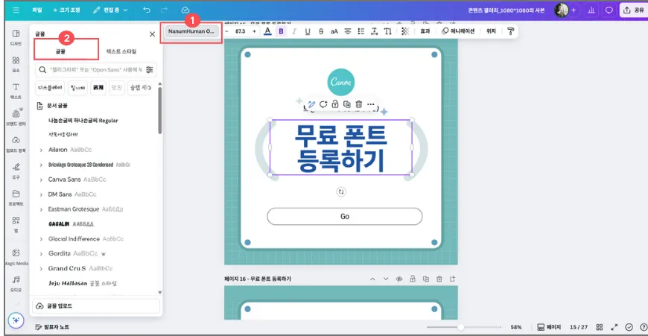Click the 애니메이션 button
The image size is (648, 336).
point(458,31)
